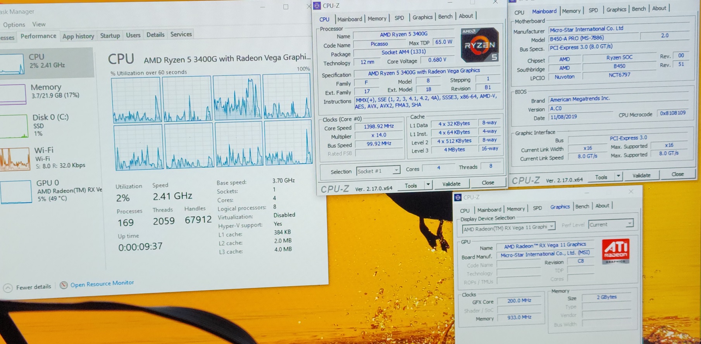Click the Fewer details chevron icon

[8, 288]
